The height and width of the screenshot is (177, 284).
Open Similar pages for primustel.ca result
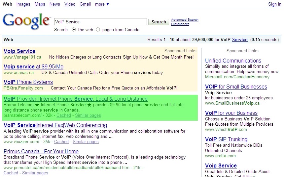[35, 173]
